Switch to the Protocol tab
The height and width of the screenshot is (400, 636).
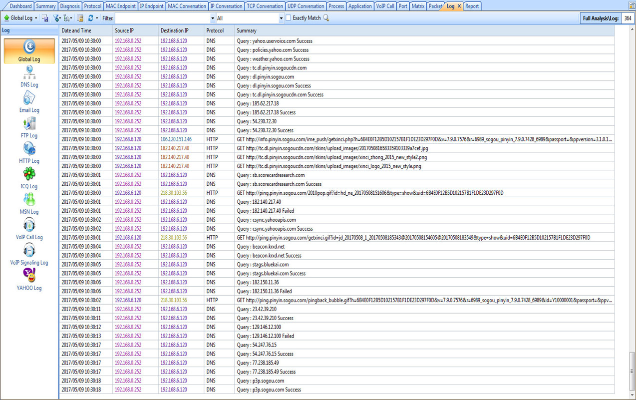pos(93,6)
